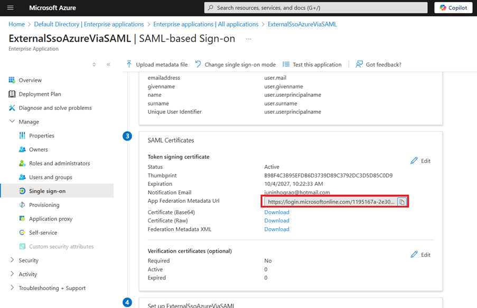Edit Verification certificates pencil icon
Viewport: 477px width, 308px height.
click(414, 255)
